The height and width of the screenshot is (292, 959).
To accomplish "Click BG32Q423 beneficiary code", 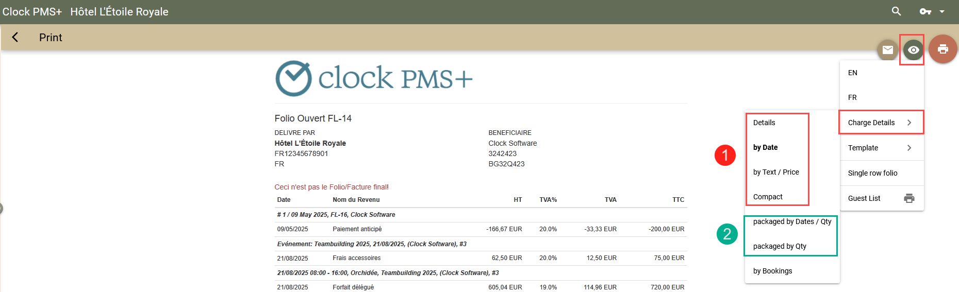I will click(506, 164).
